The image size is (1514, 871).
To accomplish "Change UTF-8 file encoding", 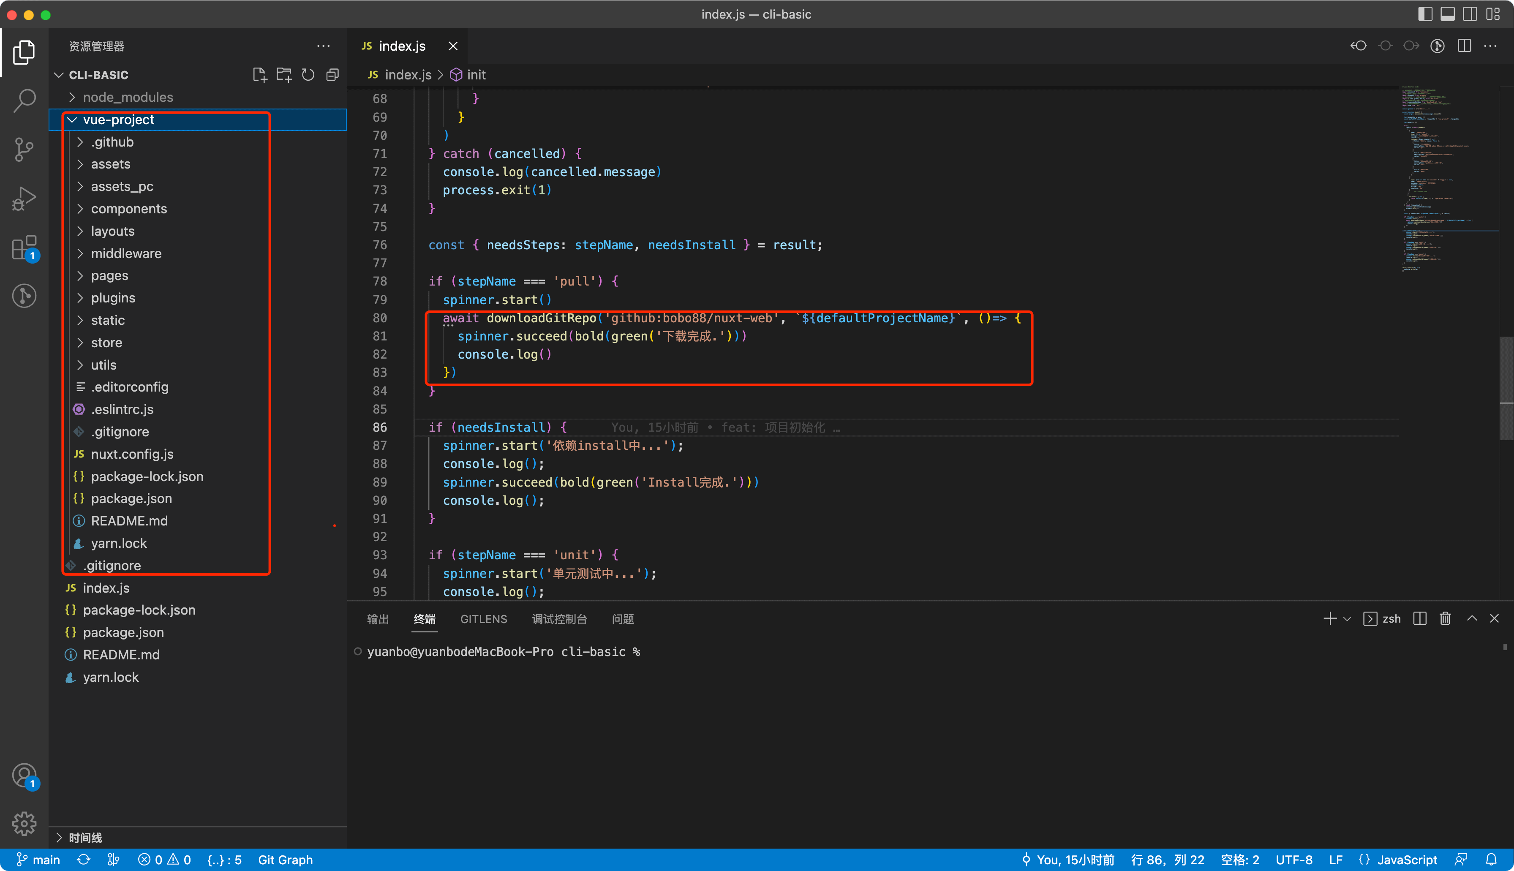I will click(x=1294, y=860).
